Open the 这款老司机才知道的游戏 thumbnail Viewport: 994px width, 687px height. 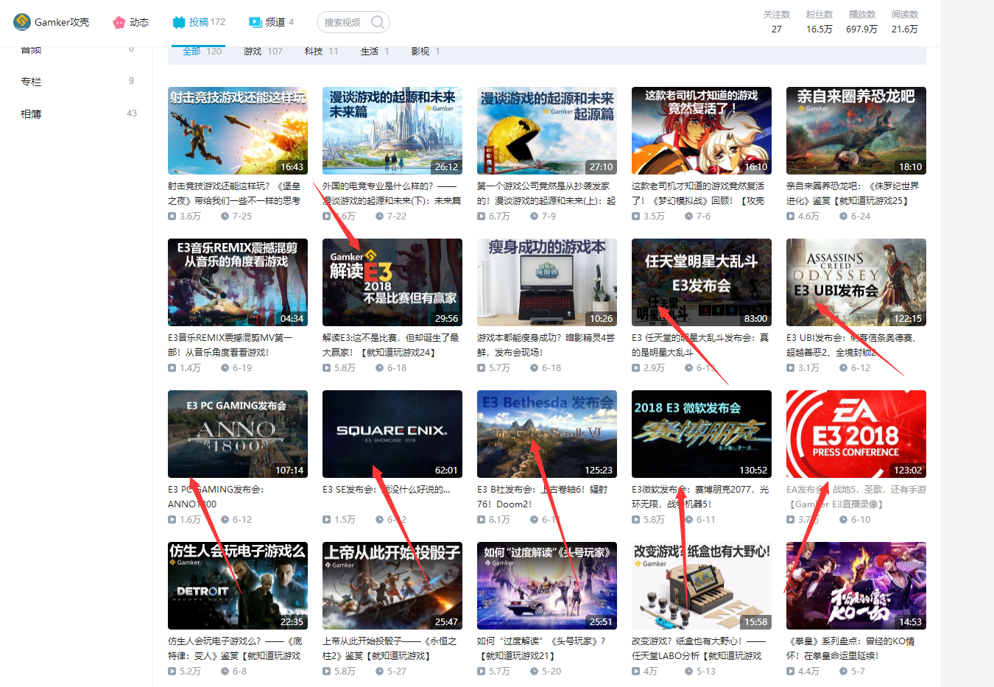point(702,131)
